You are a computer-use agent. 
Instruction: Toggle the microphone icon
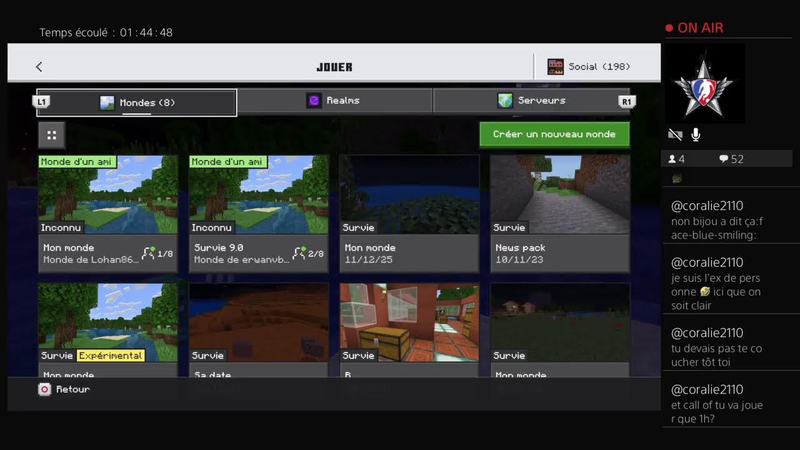pyautogui.click(x=696, y=134)
